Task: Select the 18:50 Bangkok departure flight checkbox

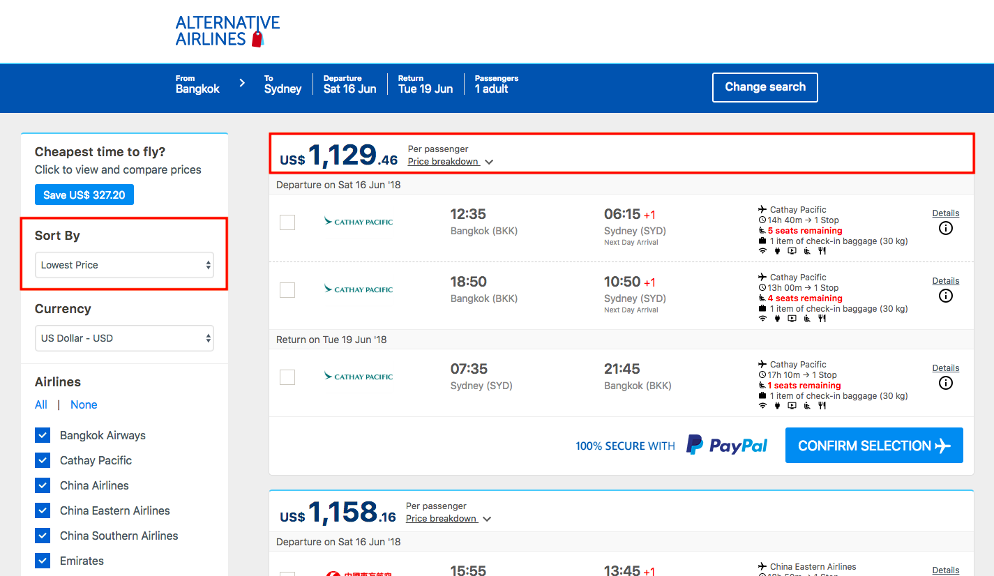Action: click(287, 290)
